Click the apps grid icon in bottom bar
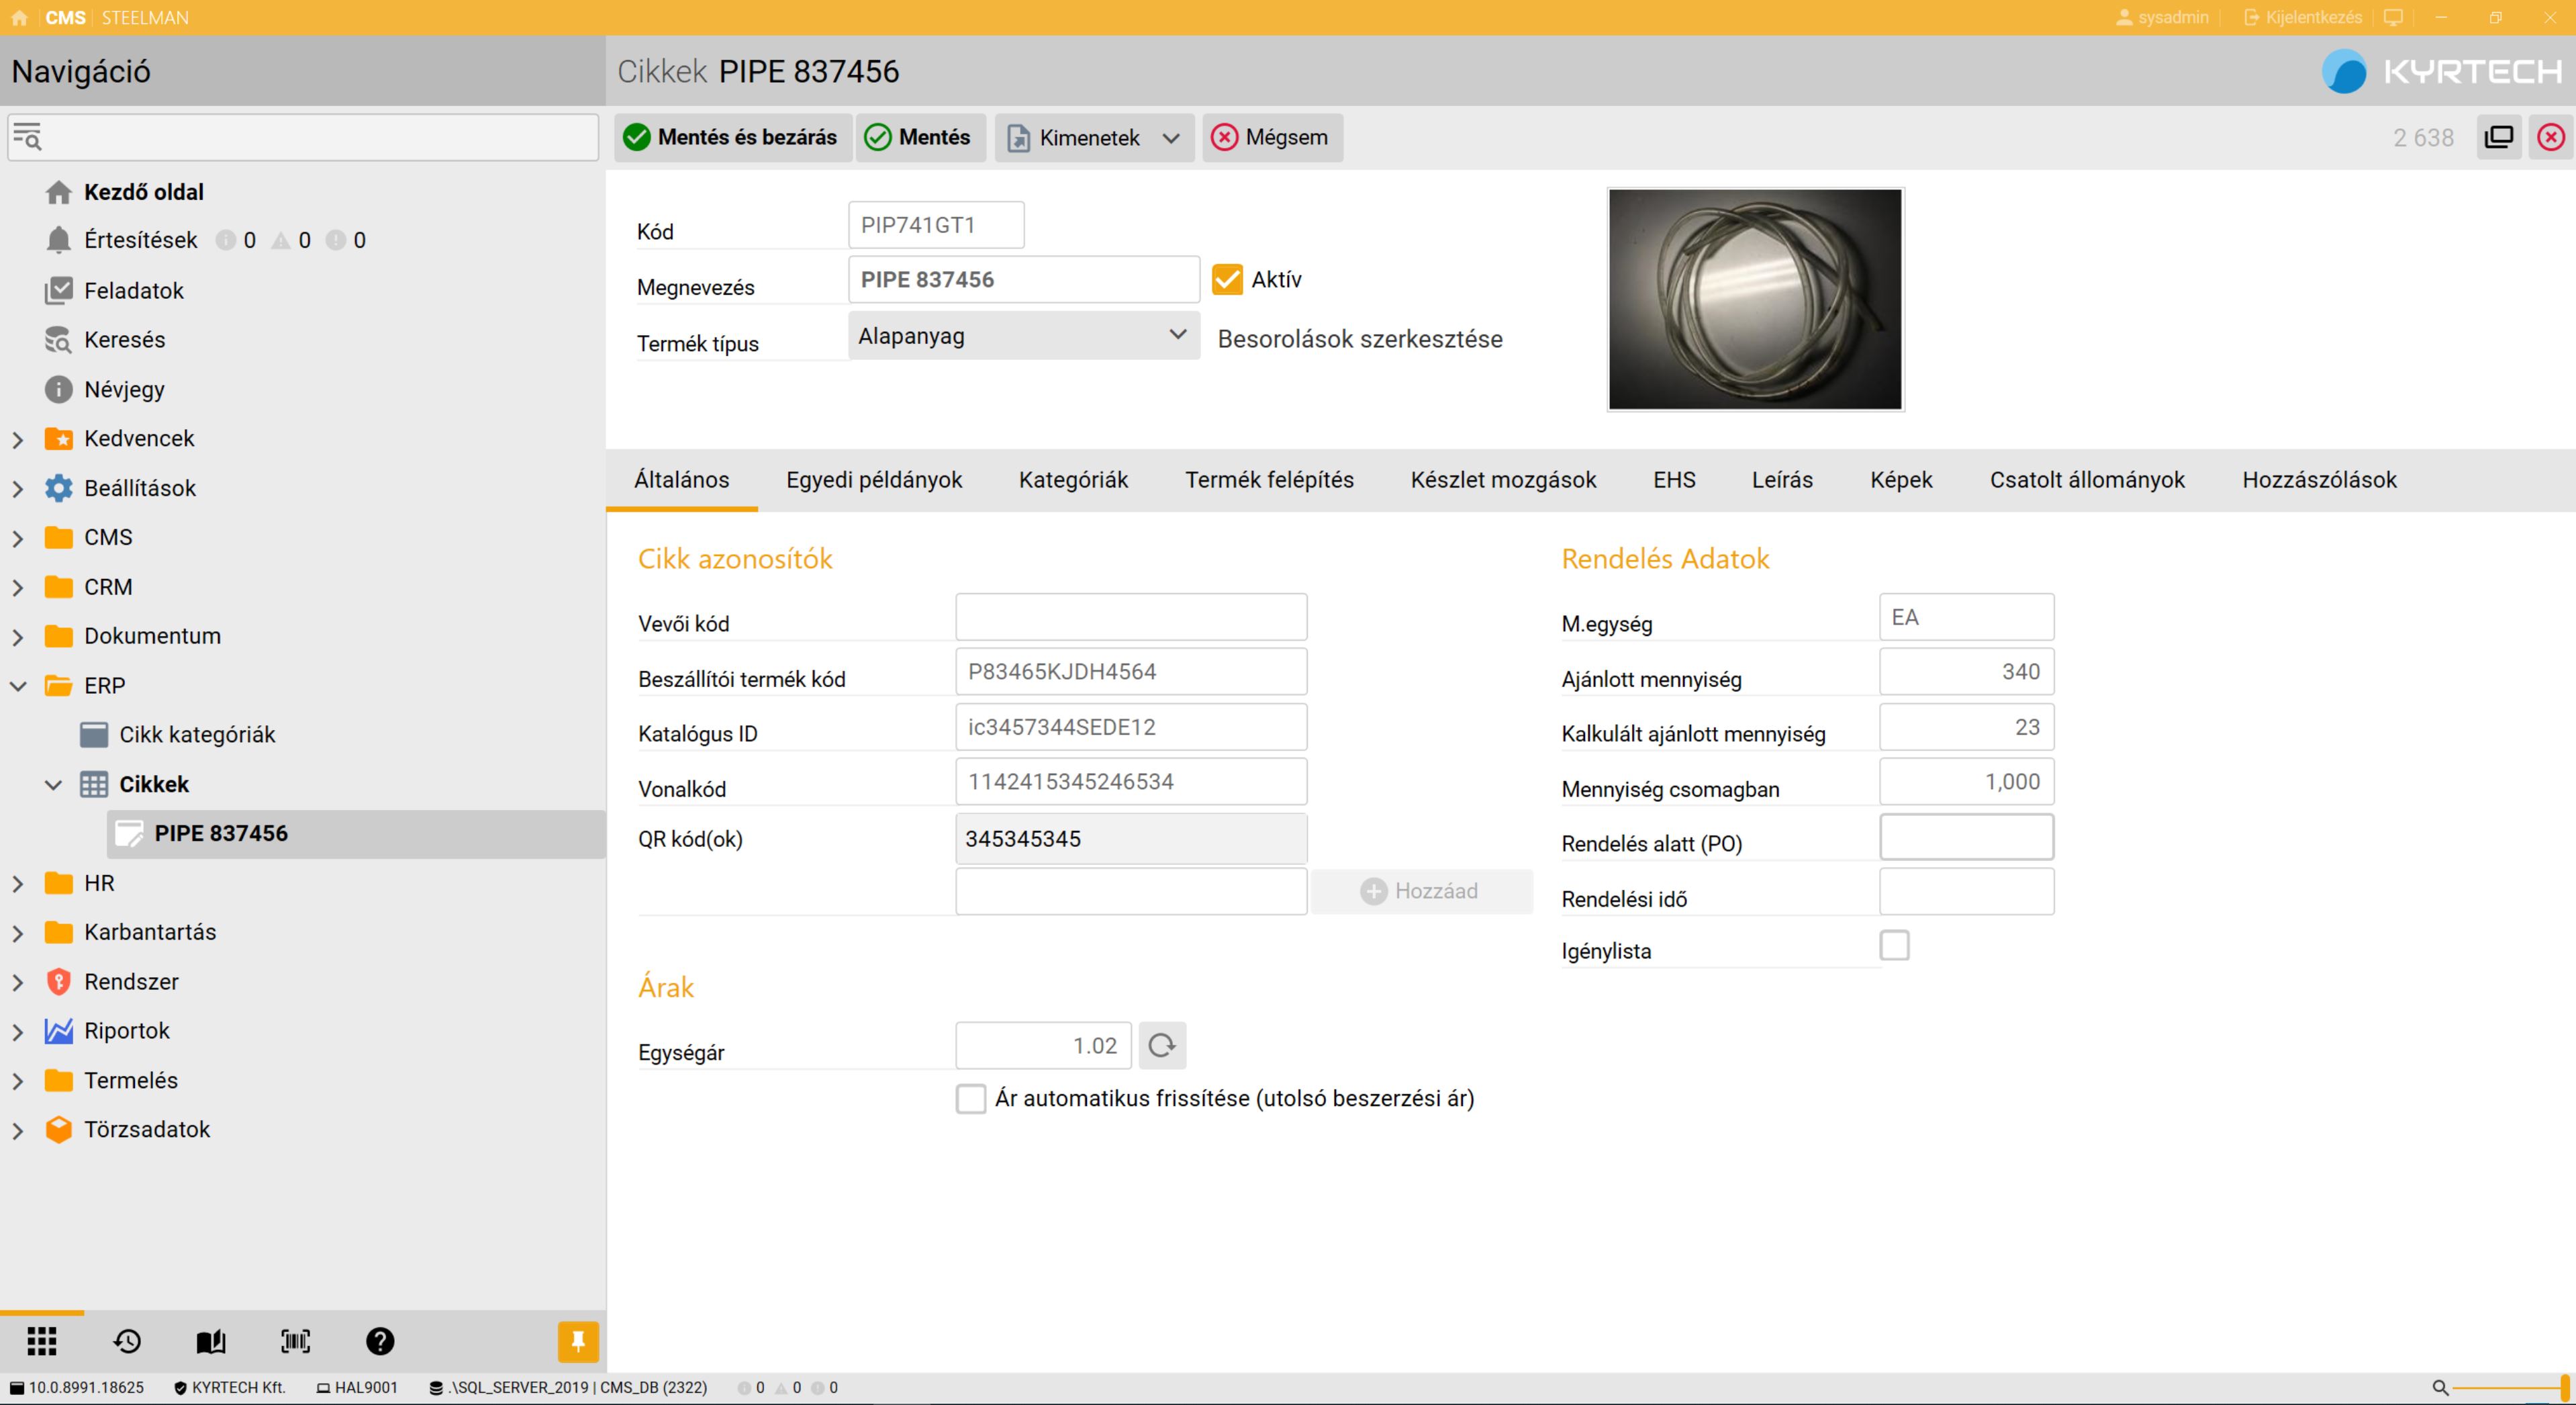 click(41, 1341)
